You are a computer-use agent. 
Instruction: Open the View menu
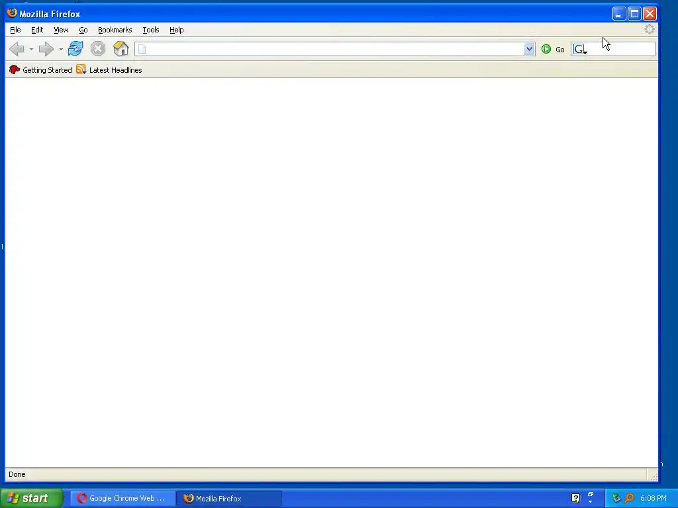pyautogui.click(x=61, y=30)
